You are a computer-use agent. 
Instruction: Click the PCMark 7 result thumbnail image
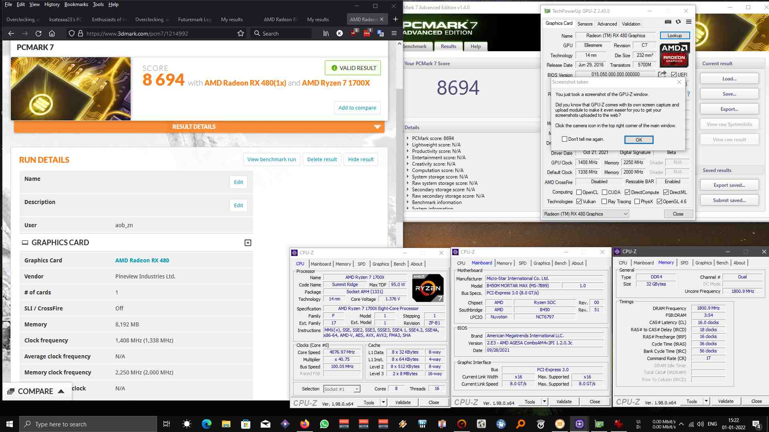tap(70, 89)
